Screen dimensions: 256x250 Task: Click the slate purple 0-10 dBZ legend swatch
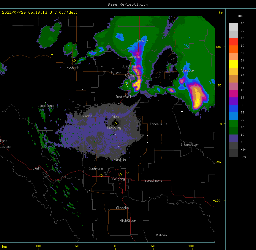(x=233, y=138)
